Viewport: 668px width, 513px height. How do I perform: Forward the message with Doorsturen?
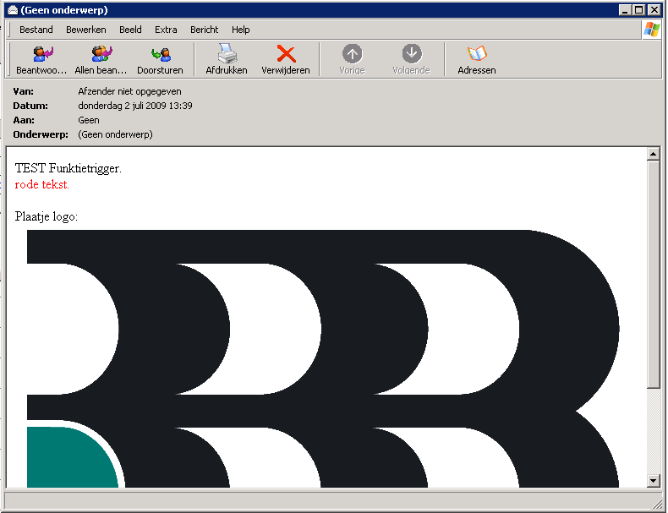(160, 59)
